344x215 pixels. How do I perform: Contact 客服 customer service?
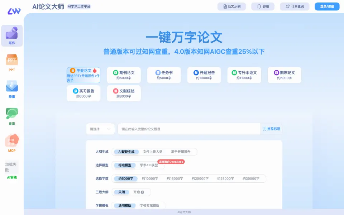[263, 6]
